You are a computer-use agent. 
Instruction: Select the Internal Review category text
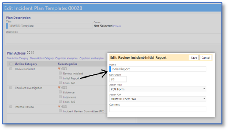(x=24, y=107)
